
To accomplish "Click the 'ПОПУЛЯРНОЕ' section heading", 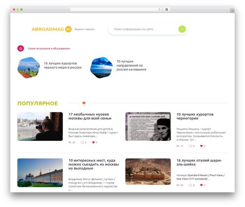I will (38, 103).
